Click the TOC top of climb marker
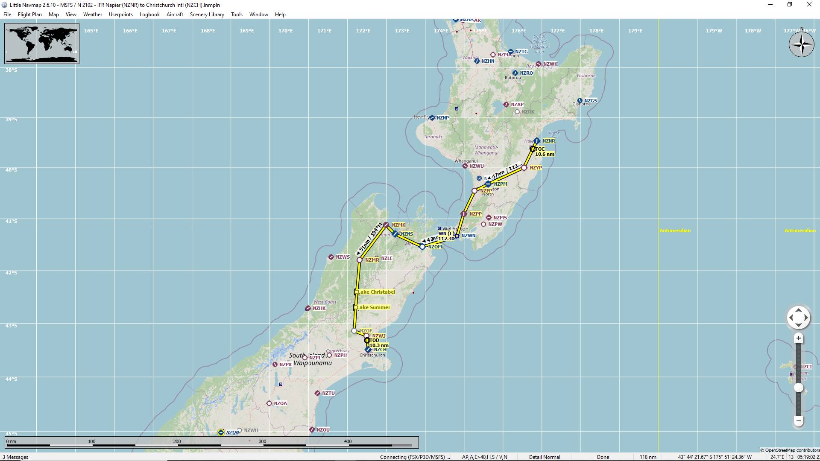The width and height of the screenshot is (820, 461). coord(533,149)
